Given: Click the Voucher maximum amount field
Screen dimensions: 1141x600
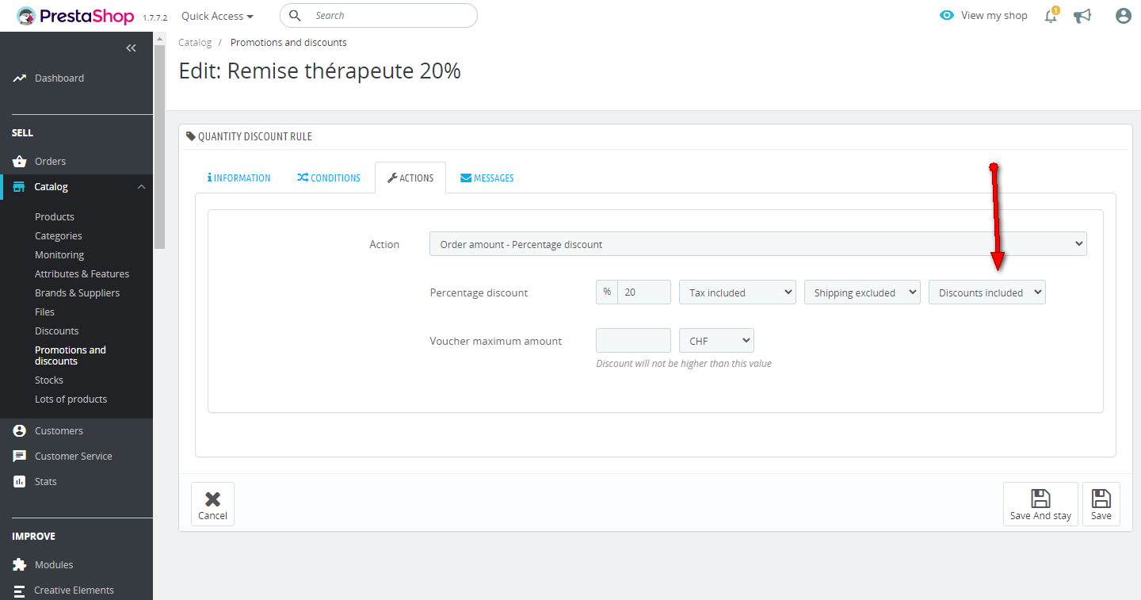Looking at the screenshot, I should pyautogui.click(x=633, y=341).
